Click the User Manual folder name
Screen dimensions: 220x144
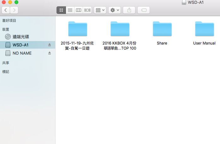pos(204,43)
